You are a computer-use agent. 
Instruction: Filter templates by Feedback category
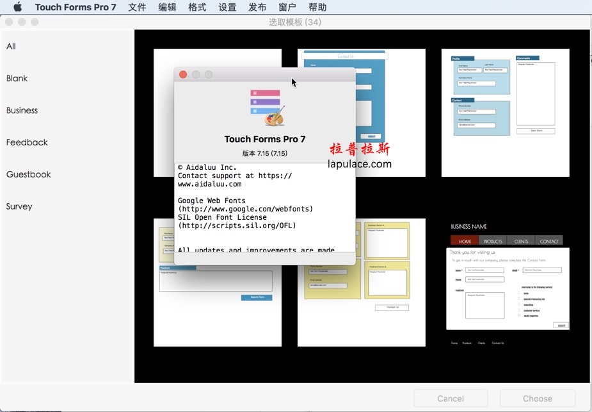click(x=27, y=142)
